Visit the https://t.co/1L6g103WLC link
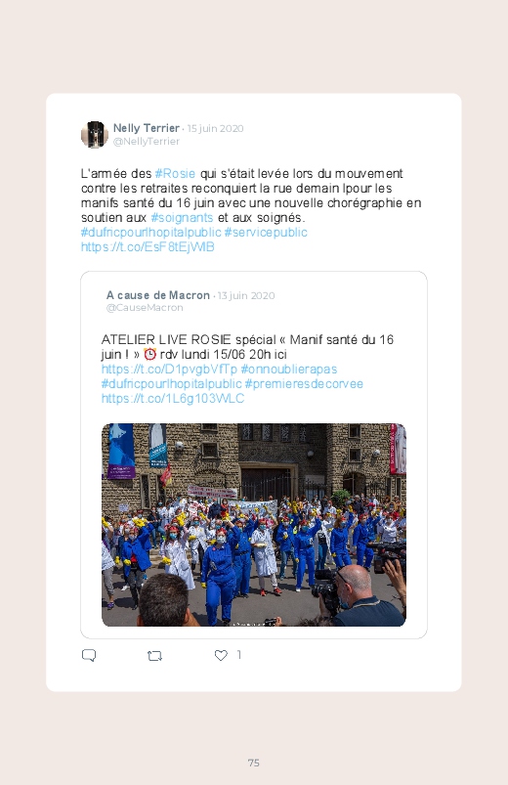Viewport: 508px width, 785px height. (x=173, y=399)
